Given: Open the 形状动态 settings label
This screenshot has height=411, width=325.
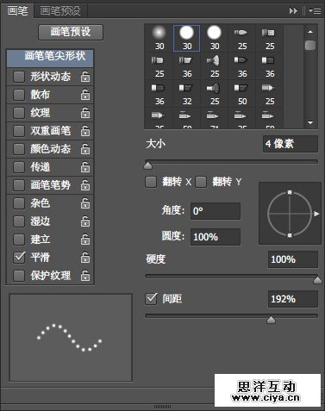Looking at the screenshot, I should (x=51, y=77).
